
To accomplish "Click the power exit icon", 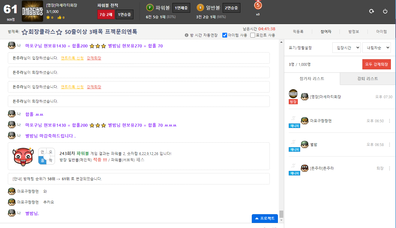I will click(x=385, y=11).
